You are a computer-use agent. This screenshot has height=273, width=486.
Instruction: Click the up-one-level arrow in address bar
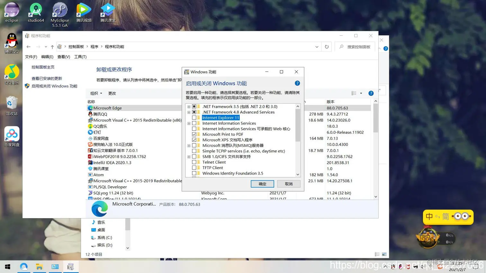pos(52,47)
